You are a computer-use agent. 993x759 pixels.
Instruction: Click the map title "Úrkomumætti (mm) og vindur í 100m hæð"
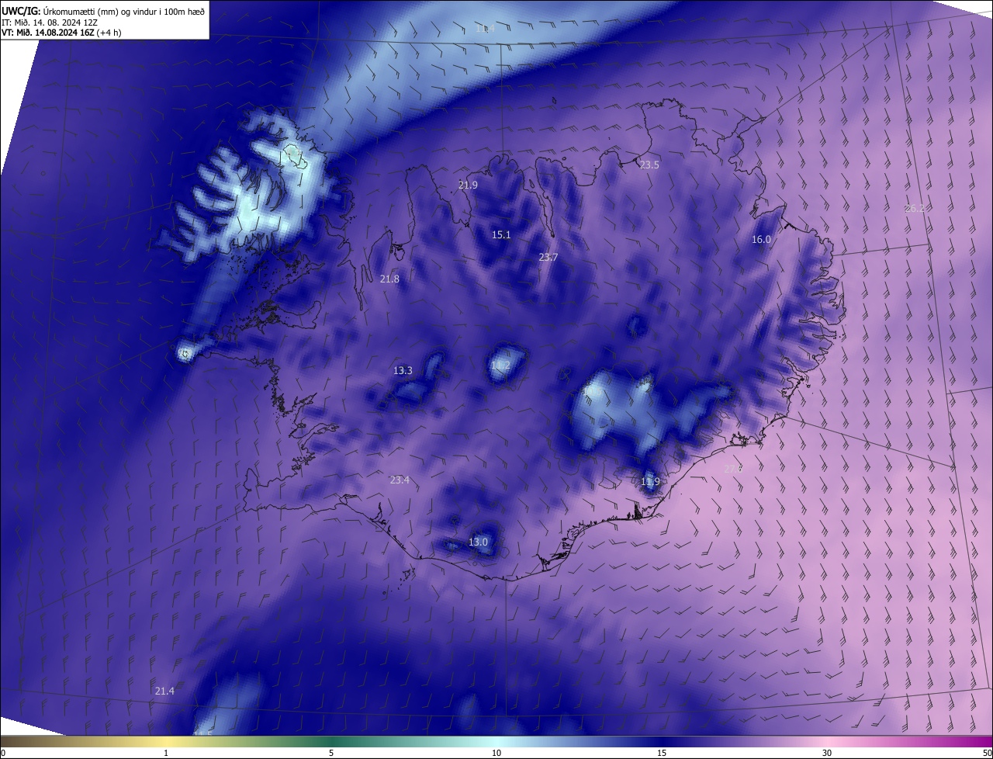[x=123, y=11]
